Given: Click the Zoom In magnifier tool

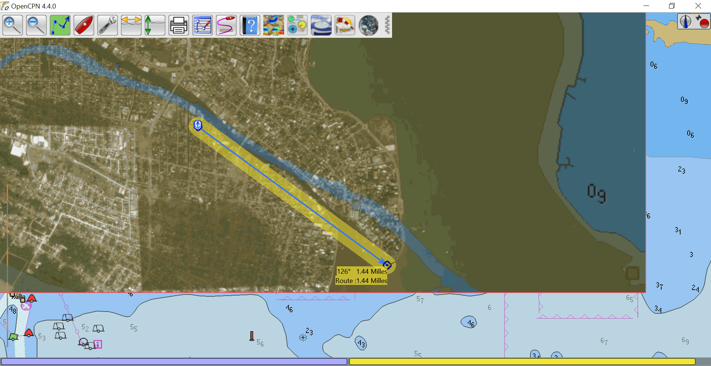Looking at the screenshot, I should [x=13, y=25].
